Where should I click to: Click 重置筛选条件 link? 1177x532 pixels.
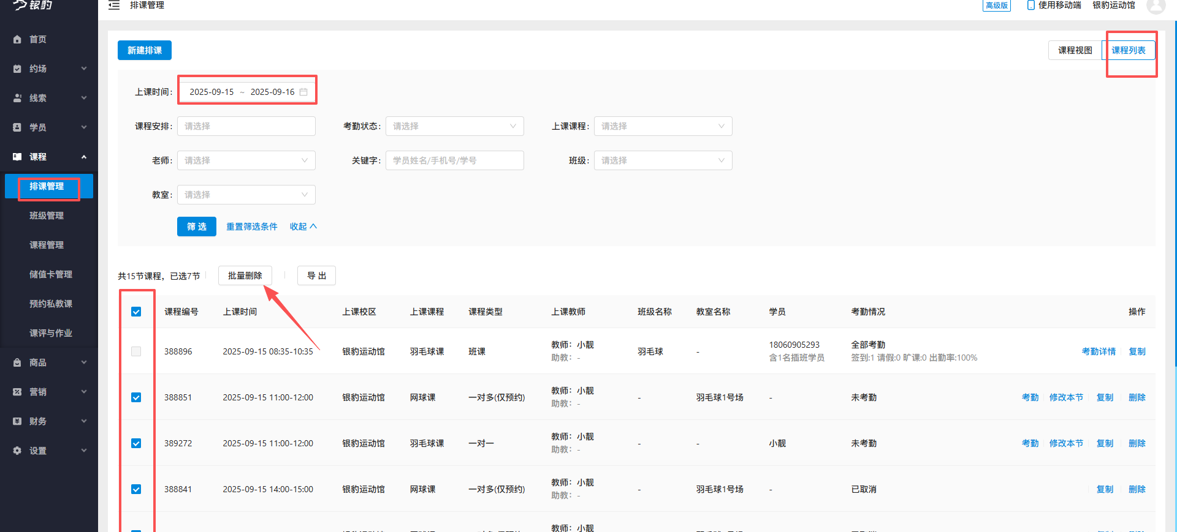click(x=252, y=227)
